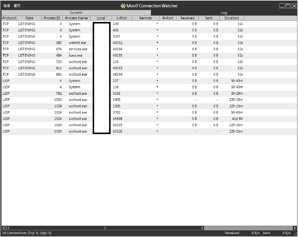The image size is (298, 237).
Task: Click L-Port value 49155
Action: click(117, 55)
